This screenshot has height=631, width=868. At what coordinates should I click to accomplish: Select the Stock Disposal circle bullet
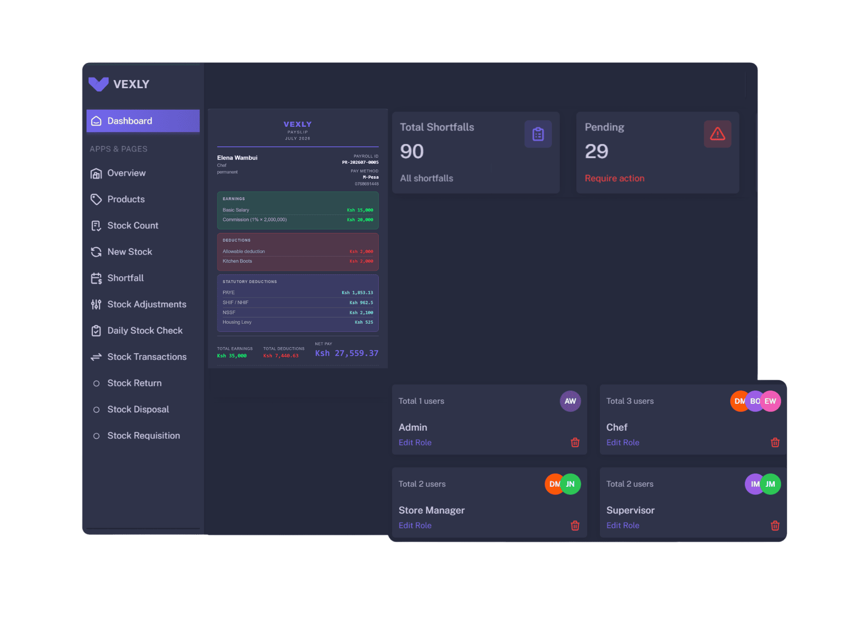96,410
